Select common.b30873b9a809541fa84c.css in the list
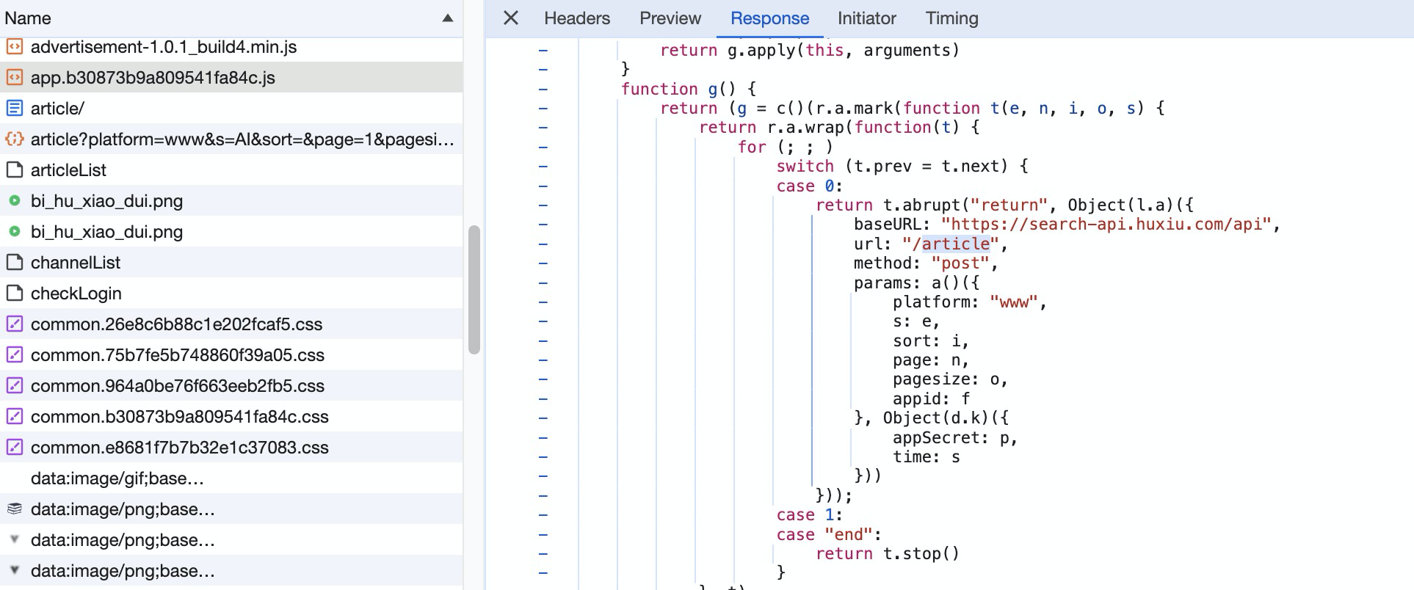Screen dimensions: 1414x590 click(x=231, y=417)
